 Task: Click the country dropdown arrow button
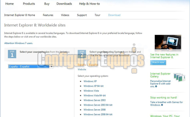[51, 66]
